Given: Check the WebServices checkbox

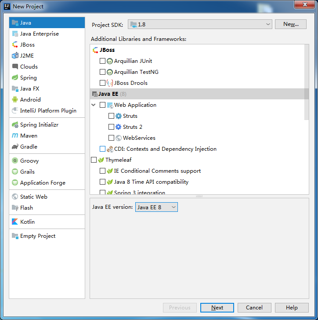Looking at the screenshot, I should pyautogui.click(x=111, y=138).
